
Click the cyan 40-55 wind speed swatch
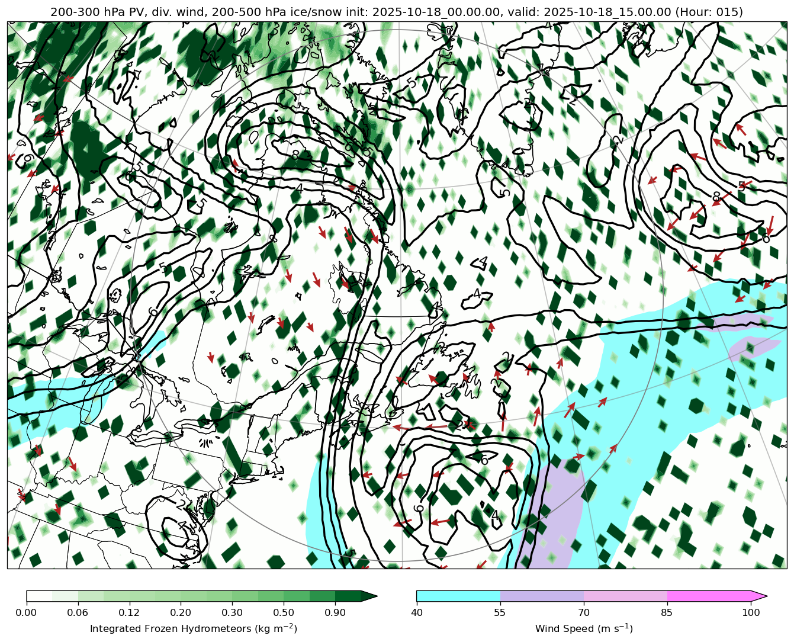tap(458, 596)
